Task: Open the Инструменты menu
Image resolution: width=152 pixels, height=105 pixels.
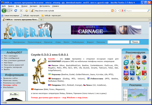Action: pyautogui.click(x=45, y=6)
